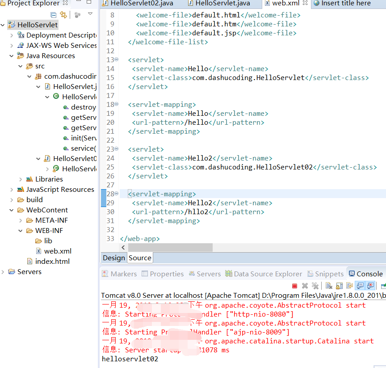Select the destroy method
The image size is (386, 368).
(x=84, y=107)
